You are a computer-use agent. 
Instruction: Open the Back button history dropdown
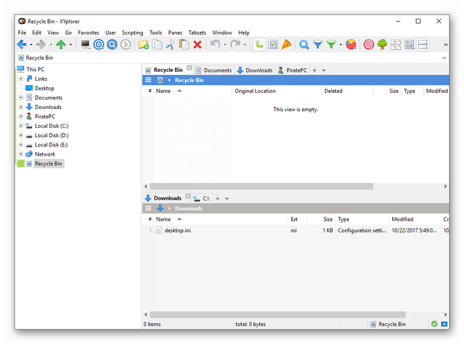31,45
